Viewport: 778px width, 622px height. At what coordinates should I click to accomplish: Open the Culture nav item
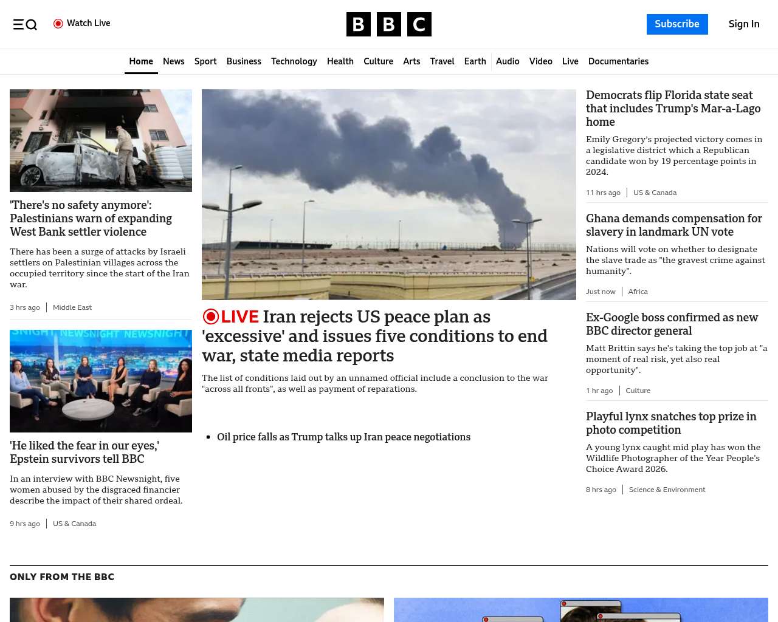378,61
